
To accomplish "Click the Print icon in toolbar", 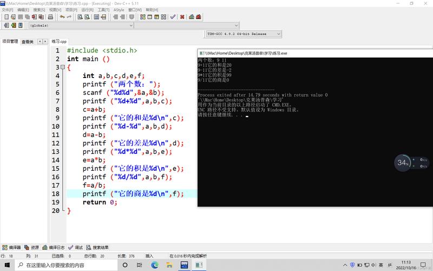I will pos(50,17).
